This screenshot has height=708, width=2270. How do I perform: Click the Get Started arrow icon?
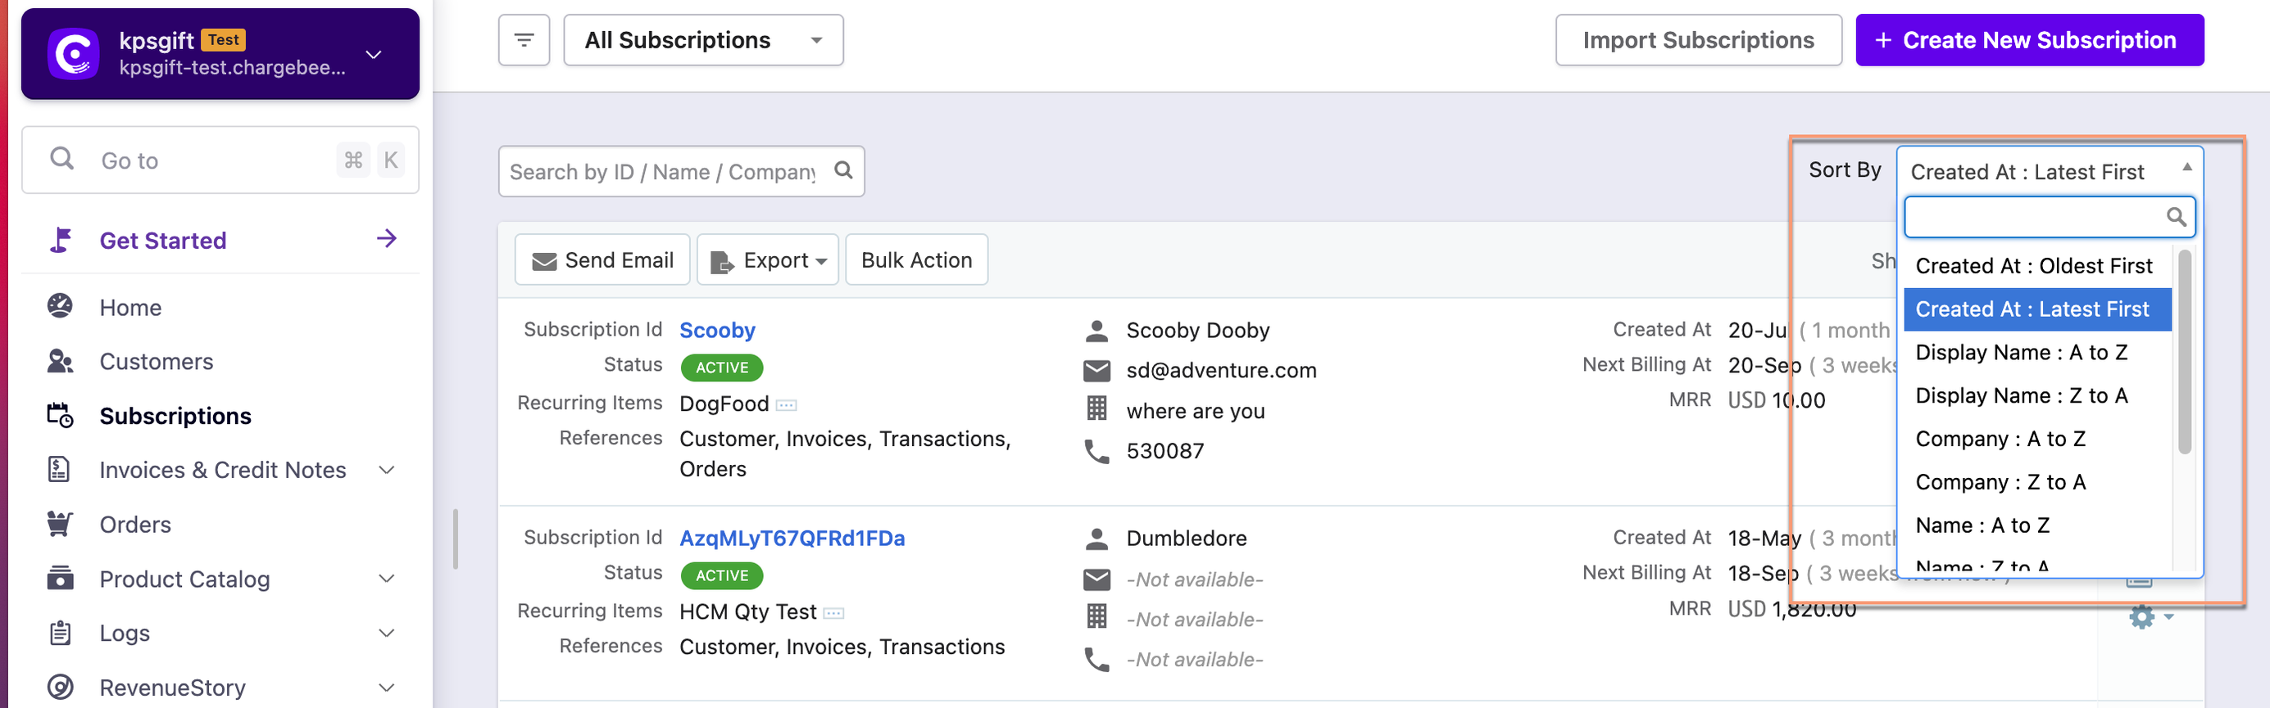[386, 239]
